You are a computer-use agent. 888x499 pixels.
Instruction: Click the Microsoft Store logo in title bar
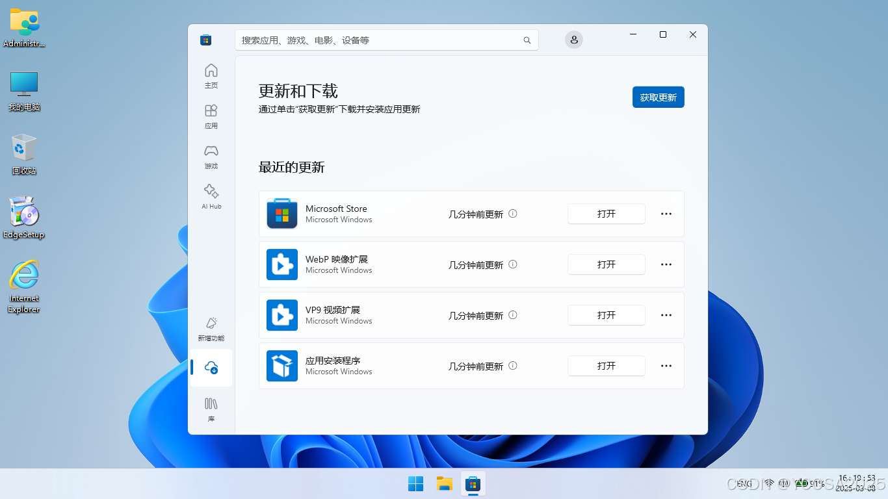(x=205, y=40)
